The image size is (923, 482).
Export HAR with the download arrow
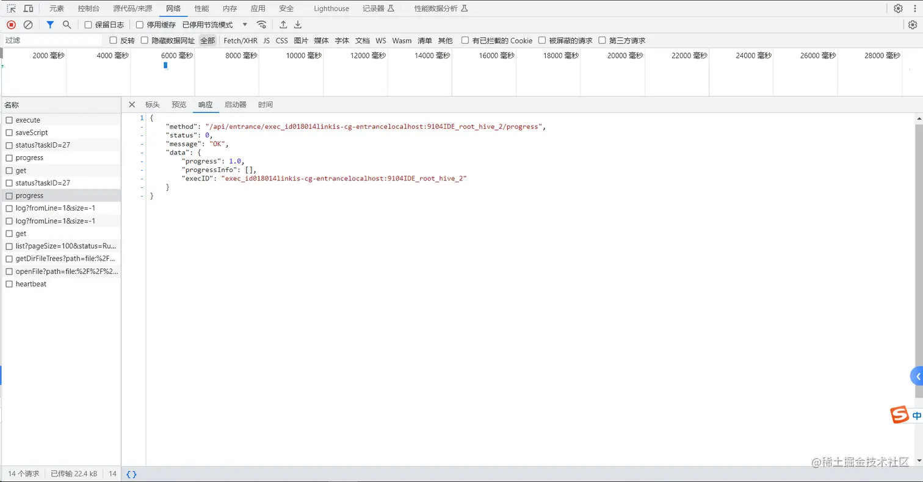(x=298, y=24)
